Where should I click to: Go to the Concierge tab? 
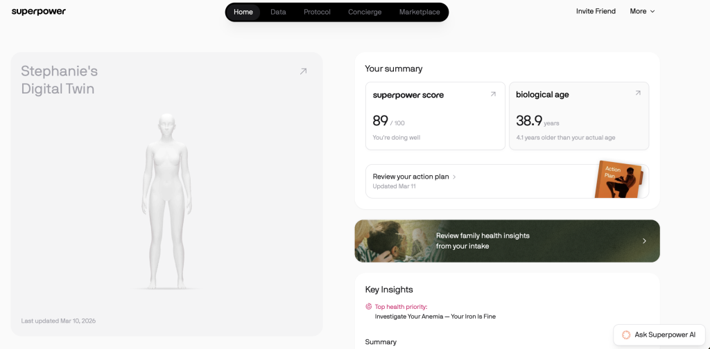[365, 12]
